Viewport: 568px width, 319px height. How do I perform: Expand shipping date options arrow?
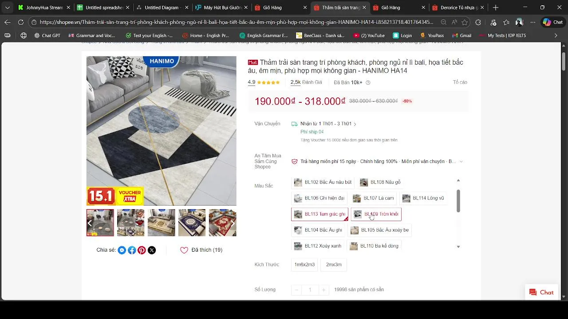[355, 124]
